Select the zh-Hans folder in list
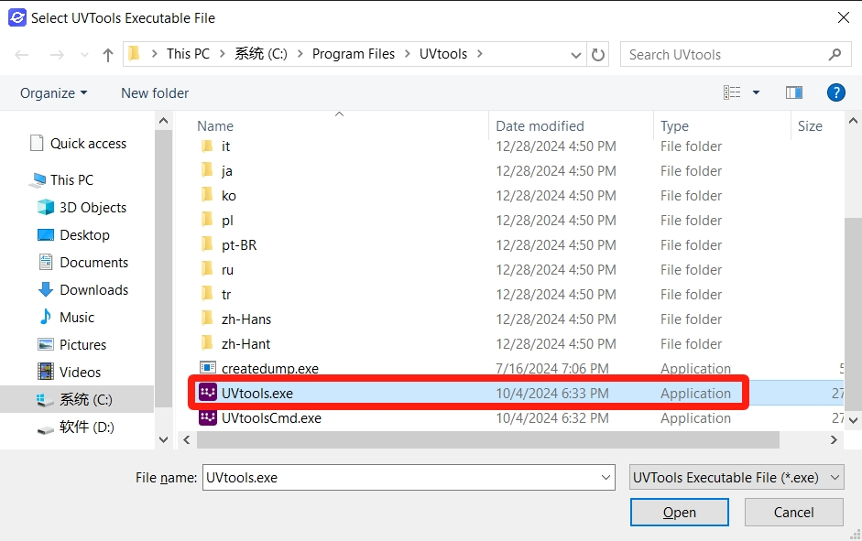Viewport: 862px width, 541px height. point(246,319)
